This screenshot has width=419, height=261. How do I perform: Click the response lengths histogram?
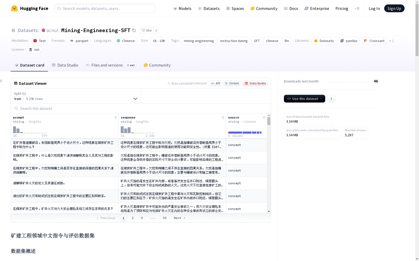(137, 130)
